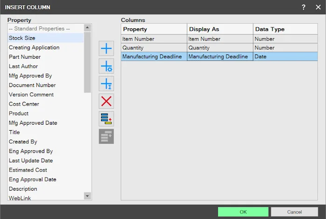Click the Cancel button

pyautogui.click(x=294, y=212)
